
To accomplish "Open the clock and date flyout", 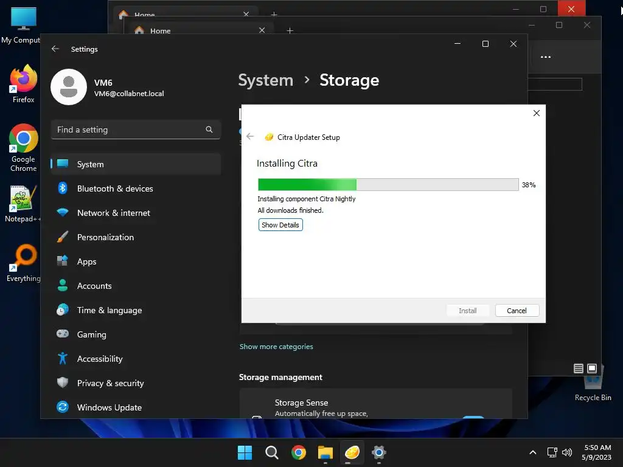I will pyautogui.click(x=596, y=452).
